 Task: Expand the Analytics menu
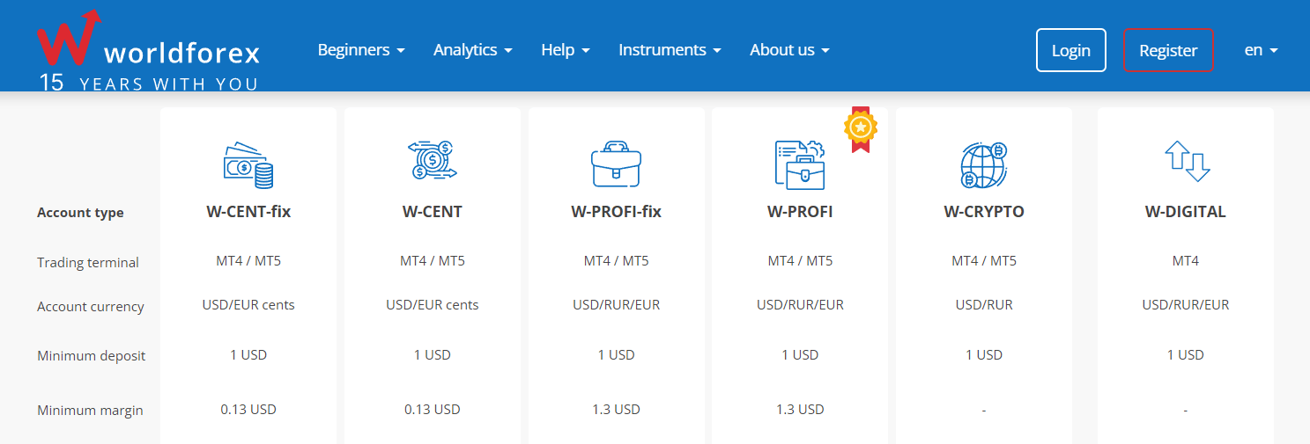point(473,50)
